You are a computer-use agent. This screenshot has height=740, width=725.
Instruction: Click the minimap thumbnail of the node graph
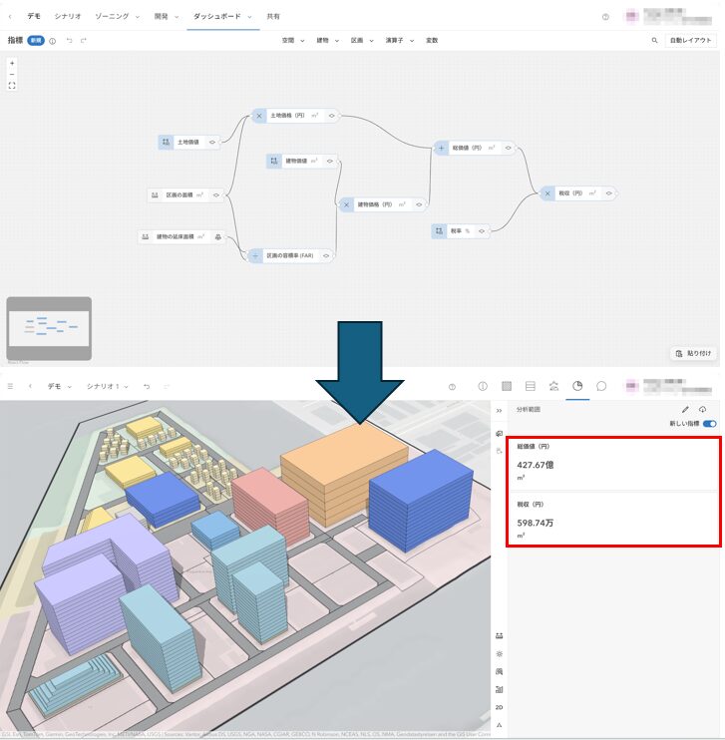pos(49,326)
